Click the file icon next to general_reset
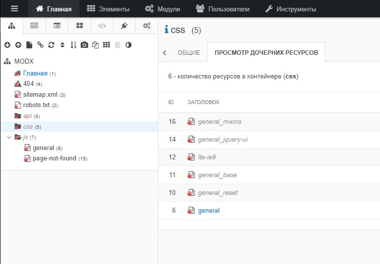 coord(191,193)
